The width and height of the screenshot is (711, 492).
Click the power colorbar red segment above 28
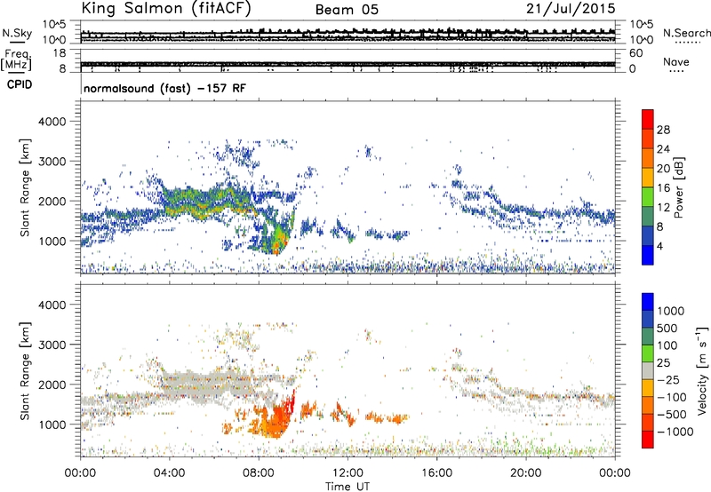coord(648,120)
